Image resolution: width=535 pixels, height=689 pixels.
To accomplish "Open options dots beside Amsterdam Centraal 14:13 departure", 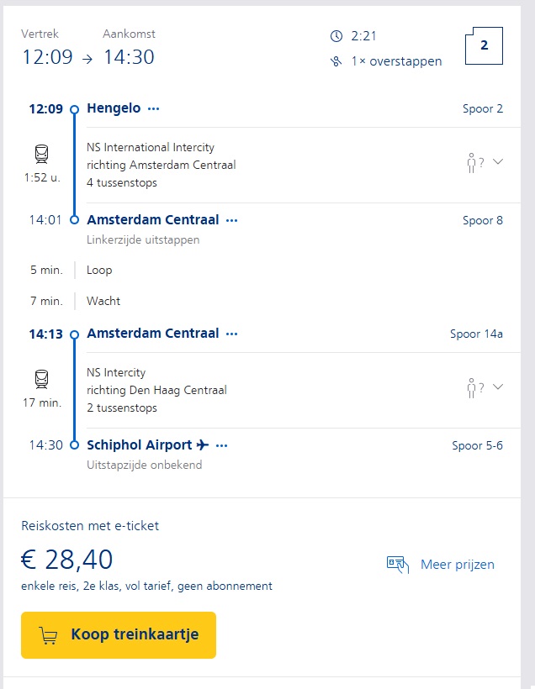I will [232, 334].
